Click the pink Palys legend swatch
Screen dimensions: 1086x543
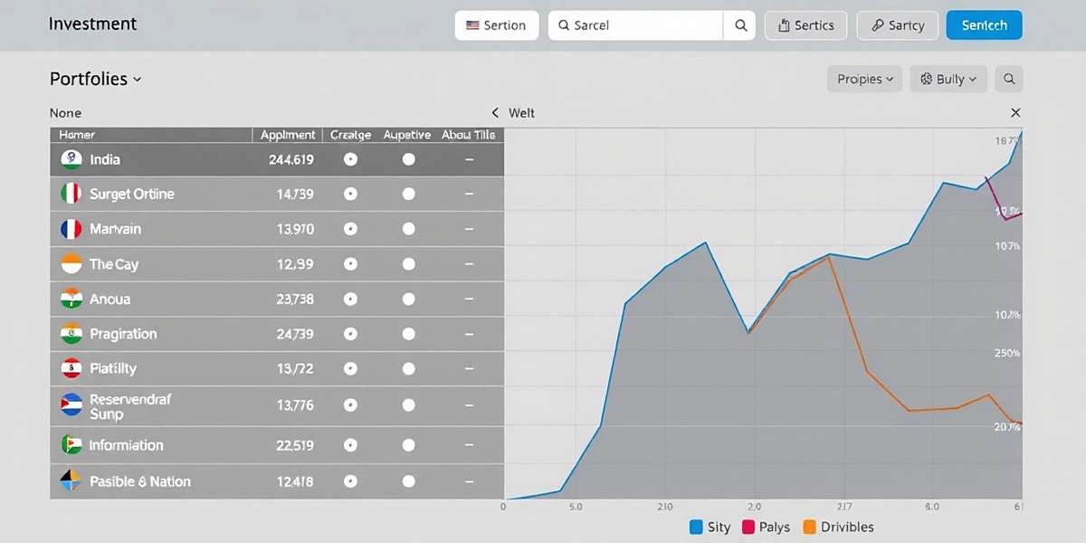(748, 527)
